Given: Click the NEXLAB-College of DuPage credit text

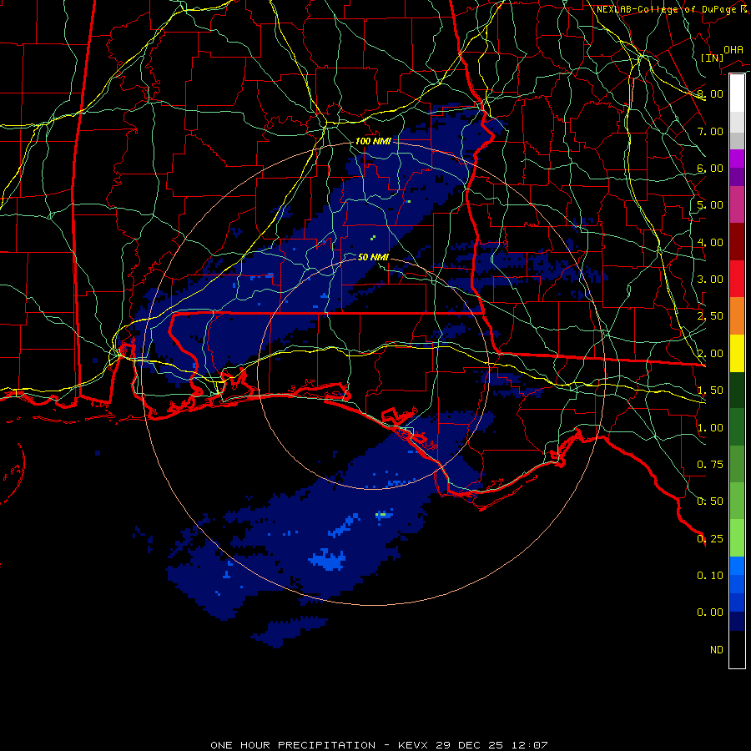Looking at the screenshot, I should pyautogui.click(x=671, y=9).
